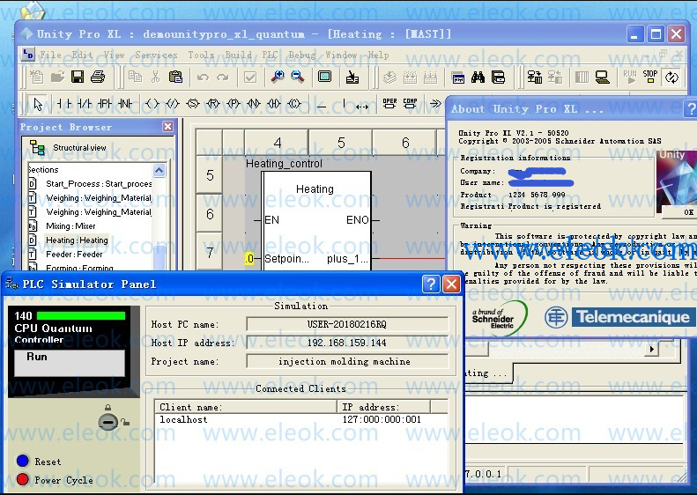The height and width of the screenshot is (495, 697).
Task: Open the Services menu
Action: 156,55
